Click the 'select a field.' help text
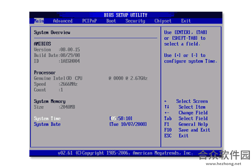The image size is (252, 168). tap(182, 44)
